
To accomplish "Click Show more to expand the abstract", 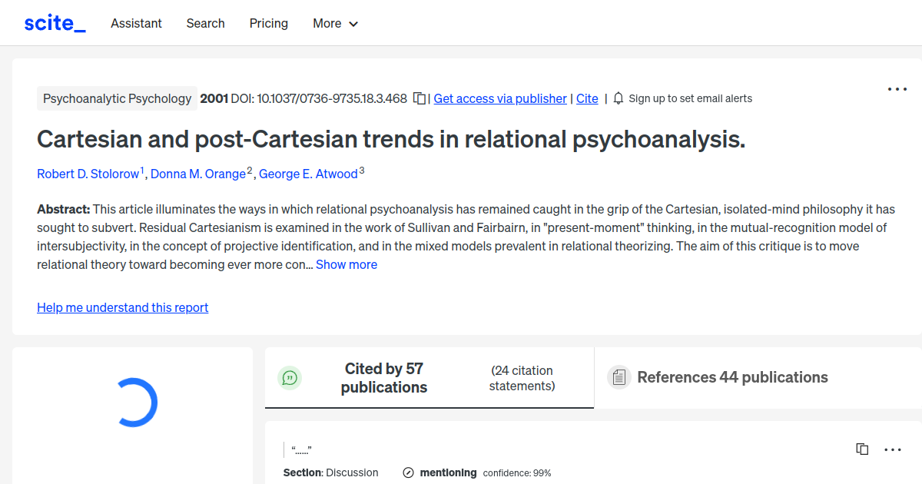I will (346, 264).
